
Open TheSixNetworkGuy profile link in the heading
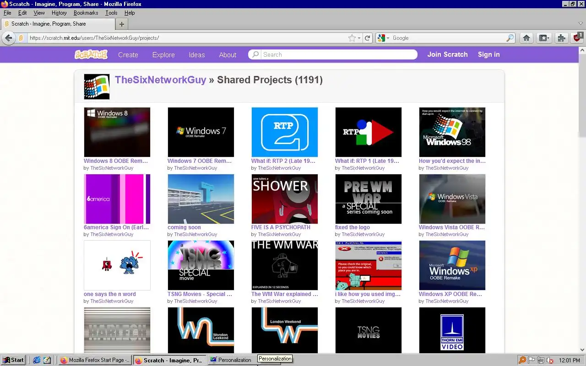pos(161,80)
